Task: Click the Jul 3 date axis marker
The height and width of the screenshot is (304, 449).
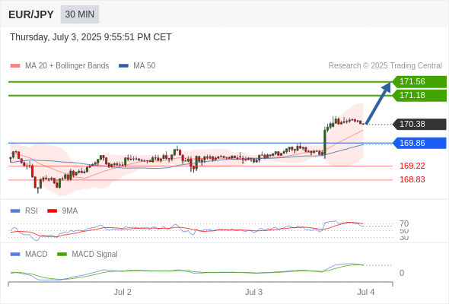Action: coord(253,292)
